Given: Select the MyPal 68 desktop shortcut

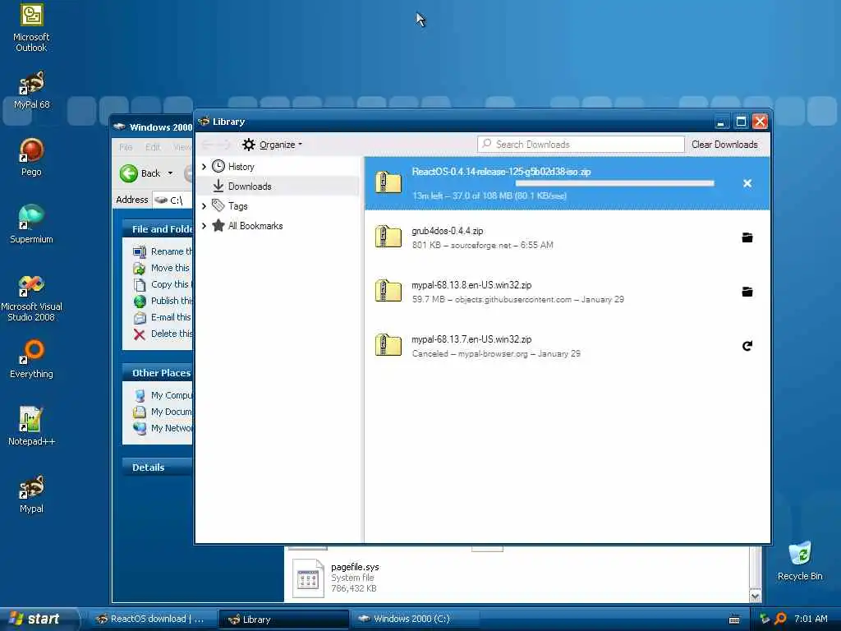Looking at the screenshot, I should [31, 90].
